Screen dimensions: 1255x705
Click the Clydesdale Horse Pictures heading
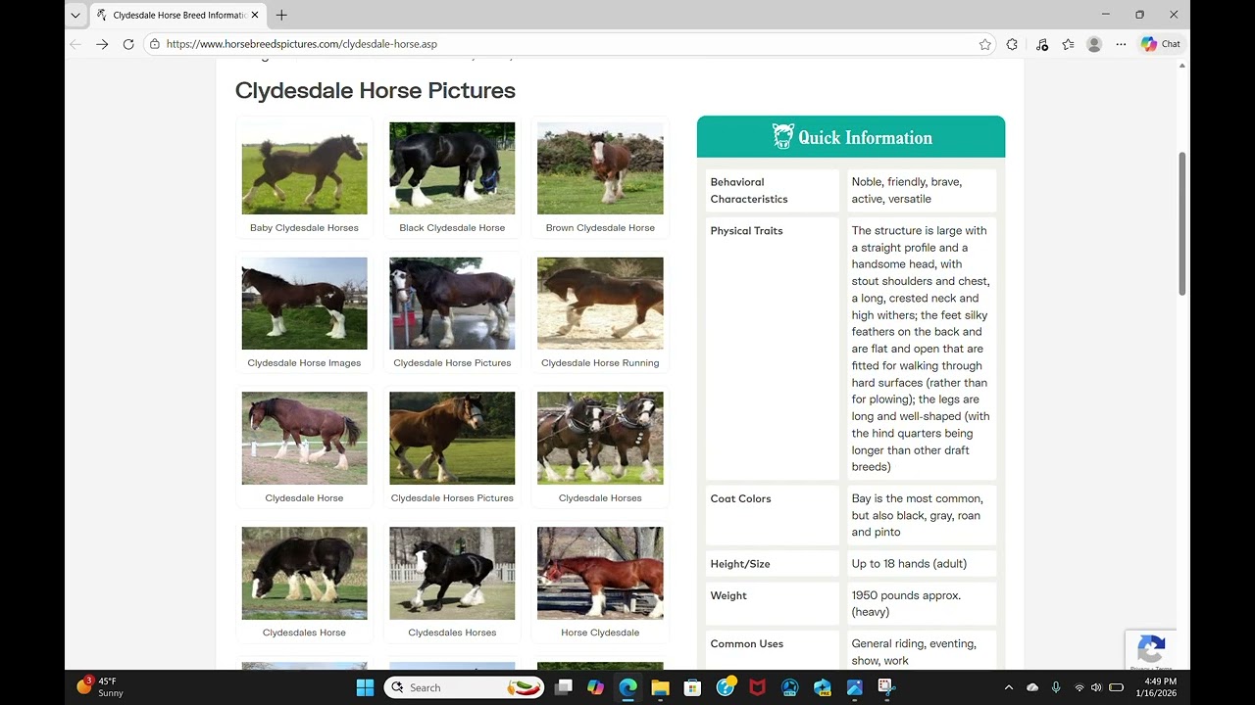[x=376, y=90]
